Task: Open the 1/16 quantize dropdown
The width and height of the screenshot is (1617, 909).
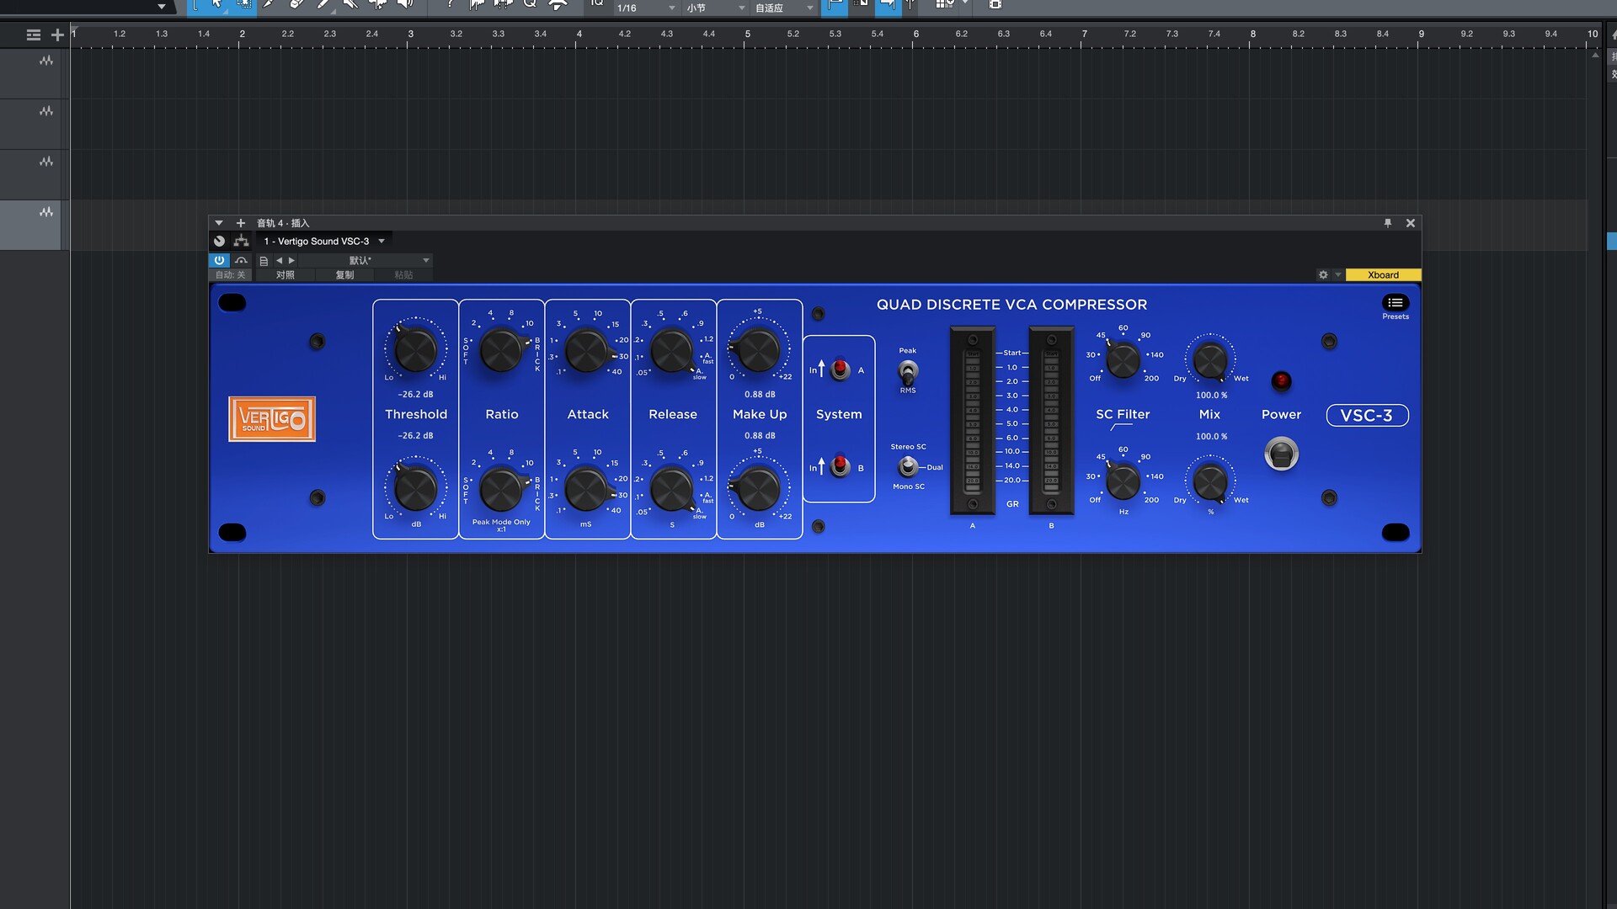Action: click(x=646, y=8)
